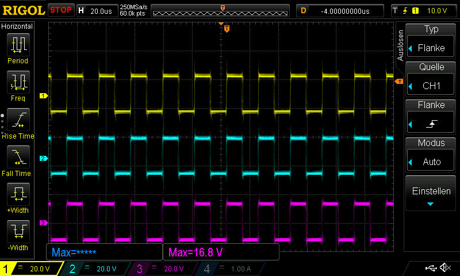Click the 1.00 A scale of channel 4
This screenshot has height=276, width=460.
(241, 269)
